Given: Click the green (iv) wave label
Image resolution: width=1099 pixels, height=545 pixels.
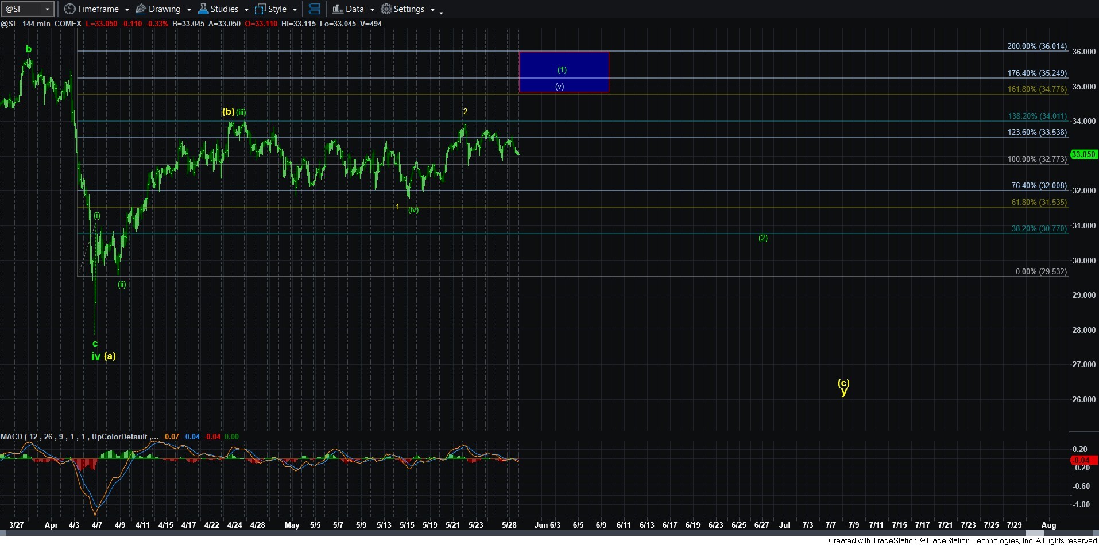Looking at the screenshot, I should (413, 210).
